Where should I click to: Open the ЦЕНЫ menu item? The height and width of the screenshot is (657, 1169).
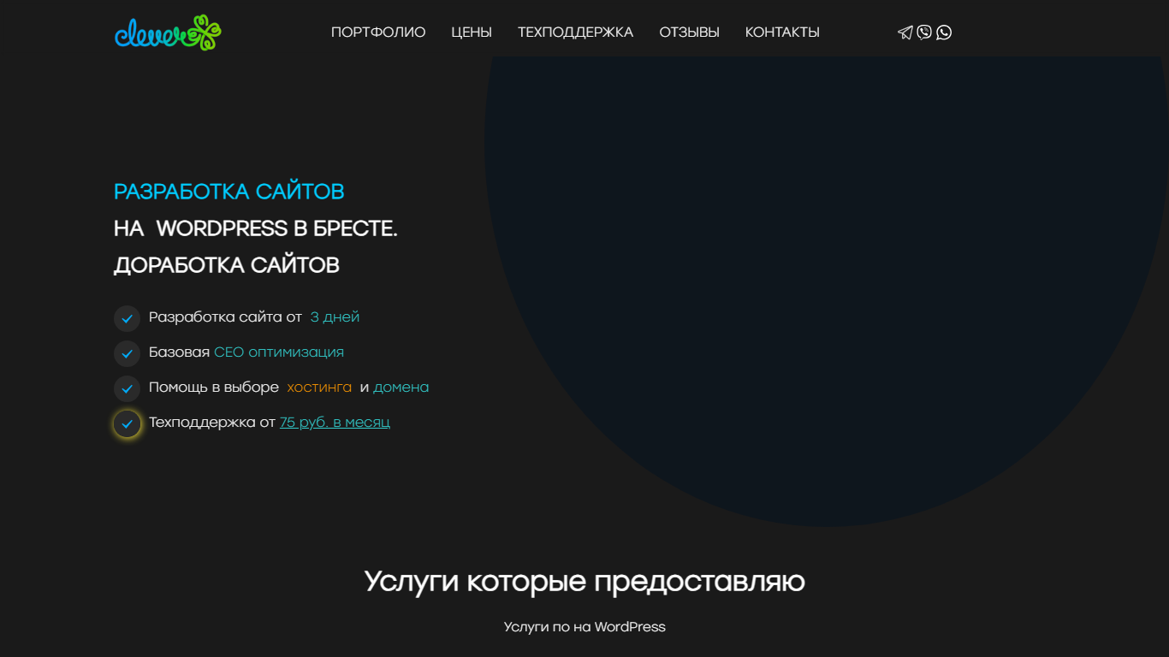[x=472, y=33]
